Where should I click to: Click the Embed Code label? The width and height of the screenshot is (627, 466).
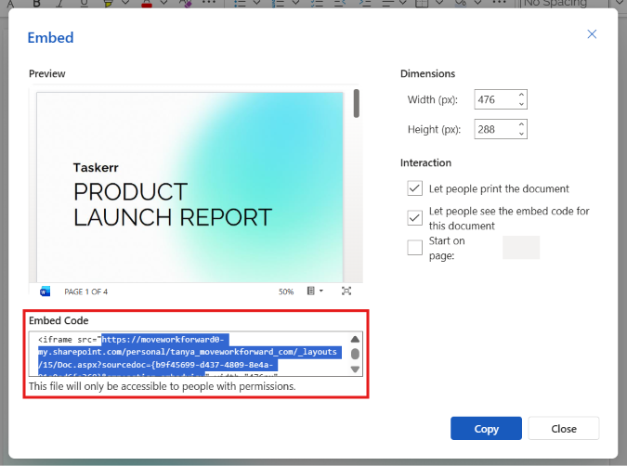coord(59,320)
